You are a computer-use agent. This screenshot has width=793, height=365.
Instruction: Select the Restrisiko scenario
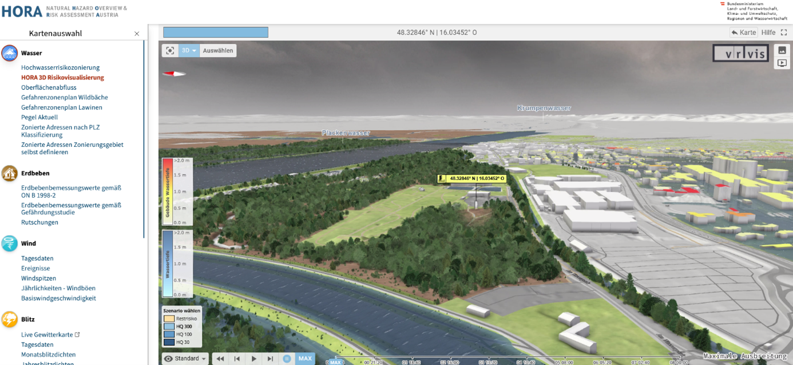pos(180,319)
